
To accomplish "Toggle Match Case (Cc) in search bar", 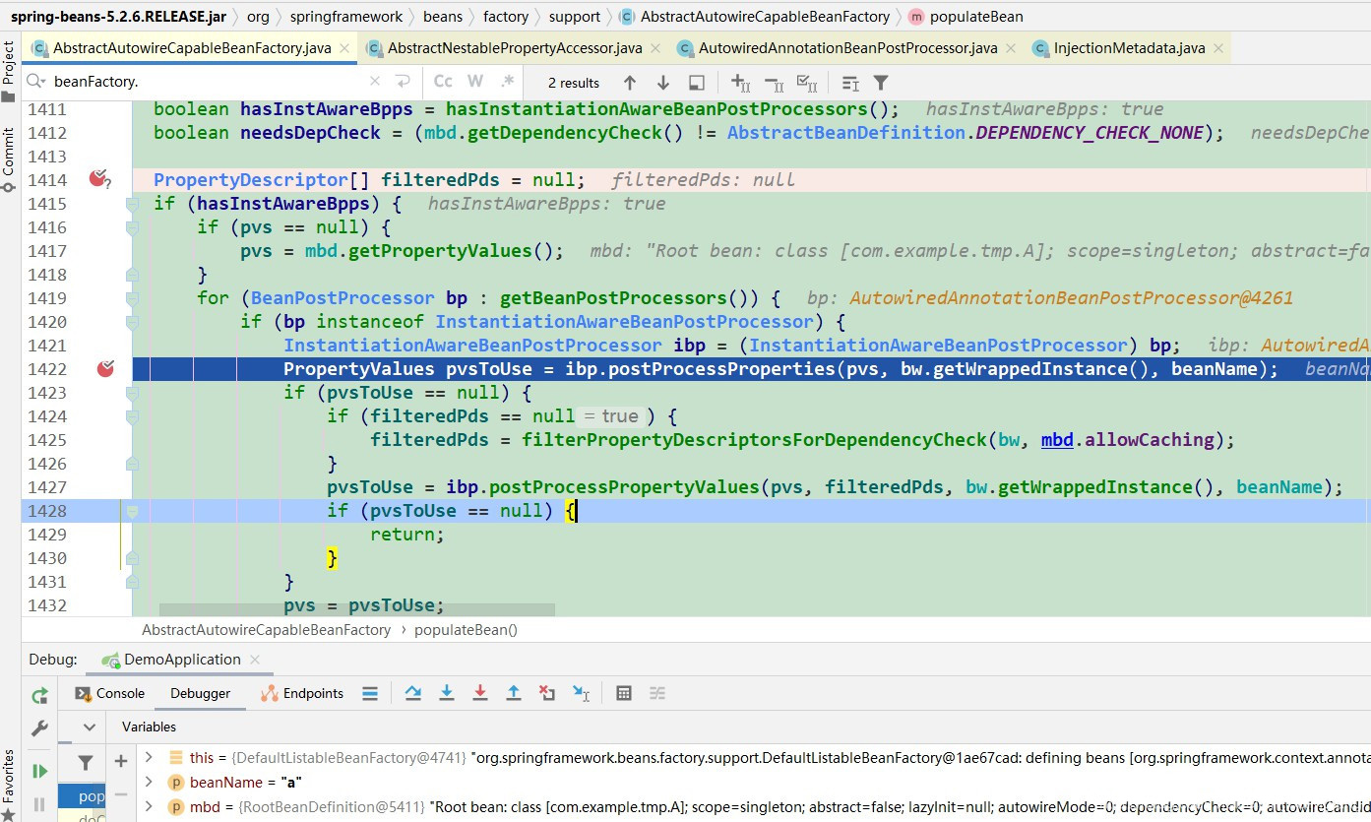I will [444, 82].
